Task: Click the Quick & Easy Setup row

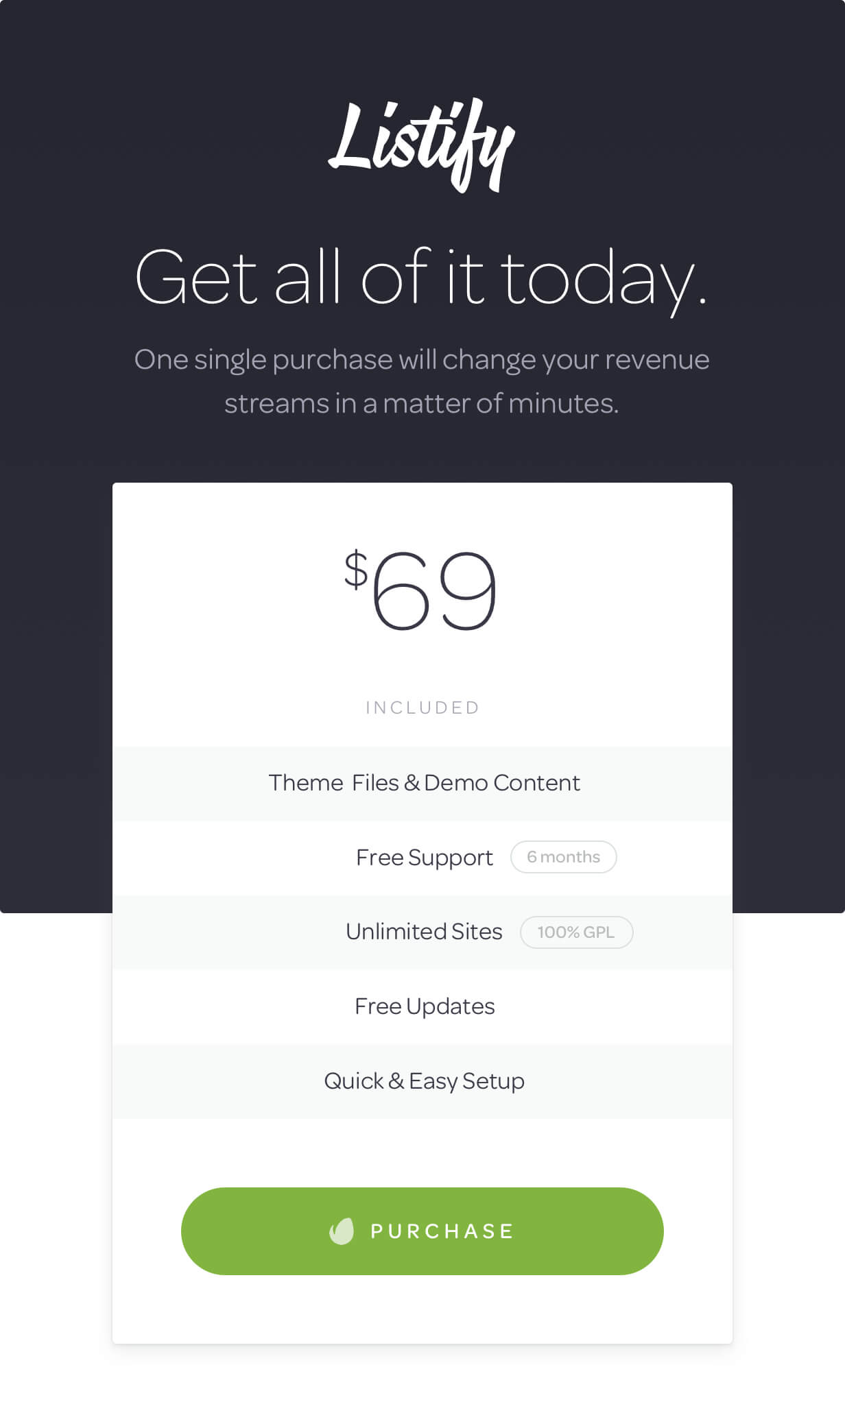Action: coord(422,1082)
